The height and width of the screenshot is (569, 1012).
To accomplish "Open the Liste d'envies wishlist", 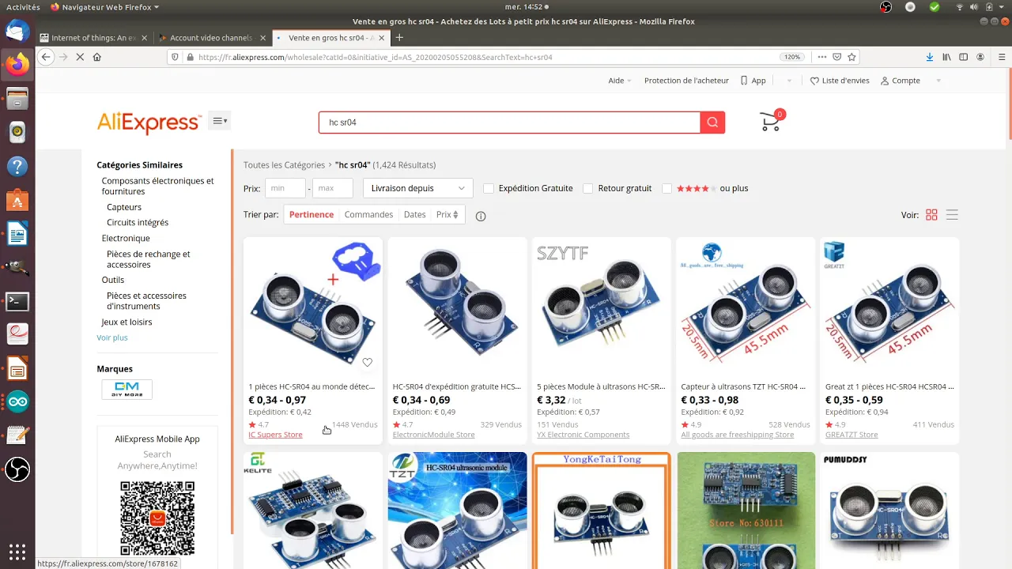I will click(x=840, y=81).
